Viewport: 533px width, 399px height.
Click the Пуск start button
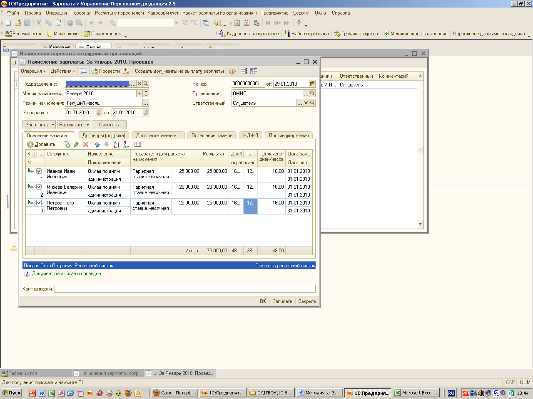[x=12, y=393]
